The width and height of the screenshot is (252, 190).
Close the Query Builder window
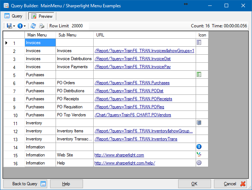tap(243, 5)
